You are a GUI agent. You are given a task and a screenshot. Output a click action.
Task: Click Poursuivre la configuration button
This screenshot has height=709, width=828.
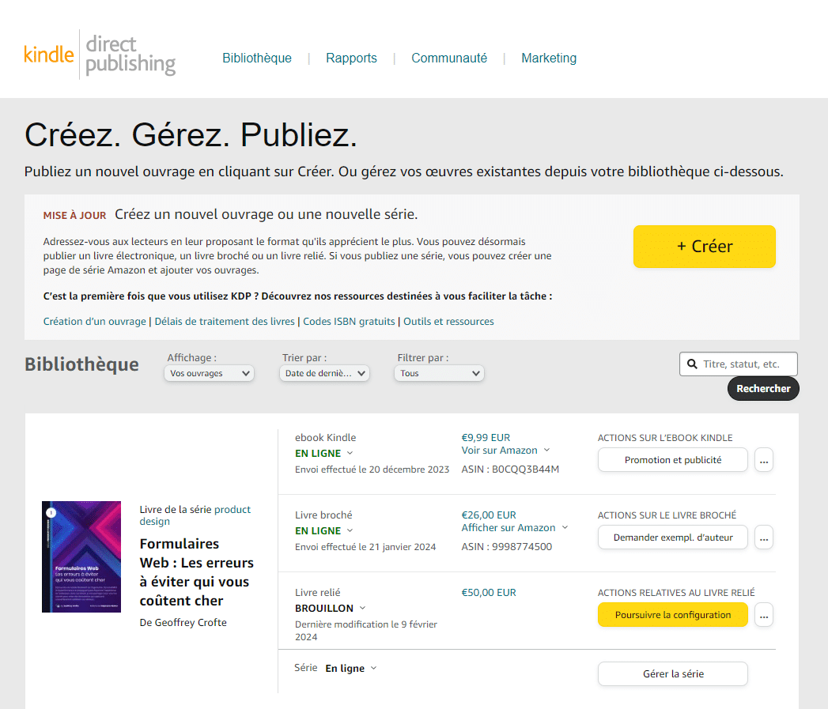click(x=673, y=614)
